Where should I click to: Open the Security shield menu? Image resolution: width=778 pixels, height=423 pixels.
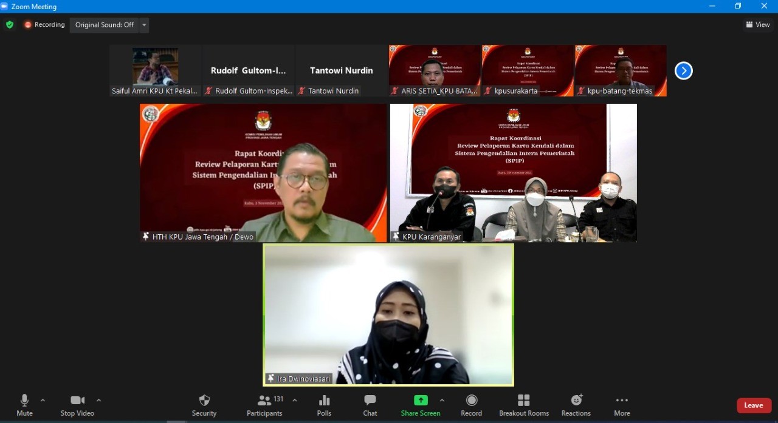coord(204,405)
